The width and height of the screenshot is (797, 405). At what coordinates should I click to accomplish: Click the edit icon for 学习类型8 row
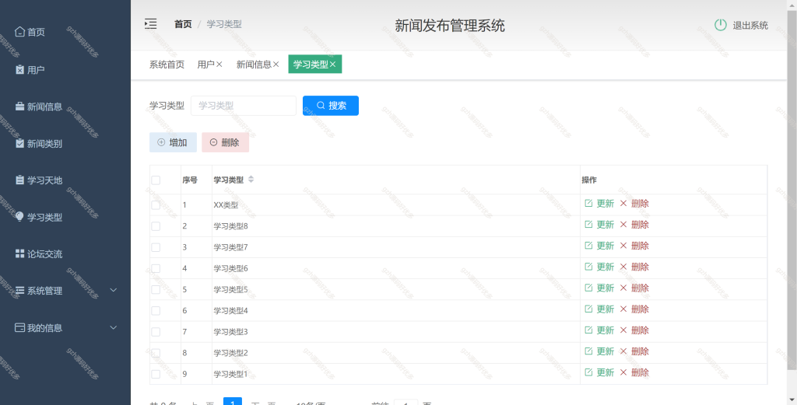coord(588,225)
